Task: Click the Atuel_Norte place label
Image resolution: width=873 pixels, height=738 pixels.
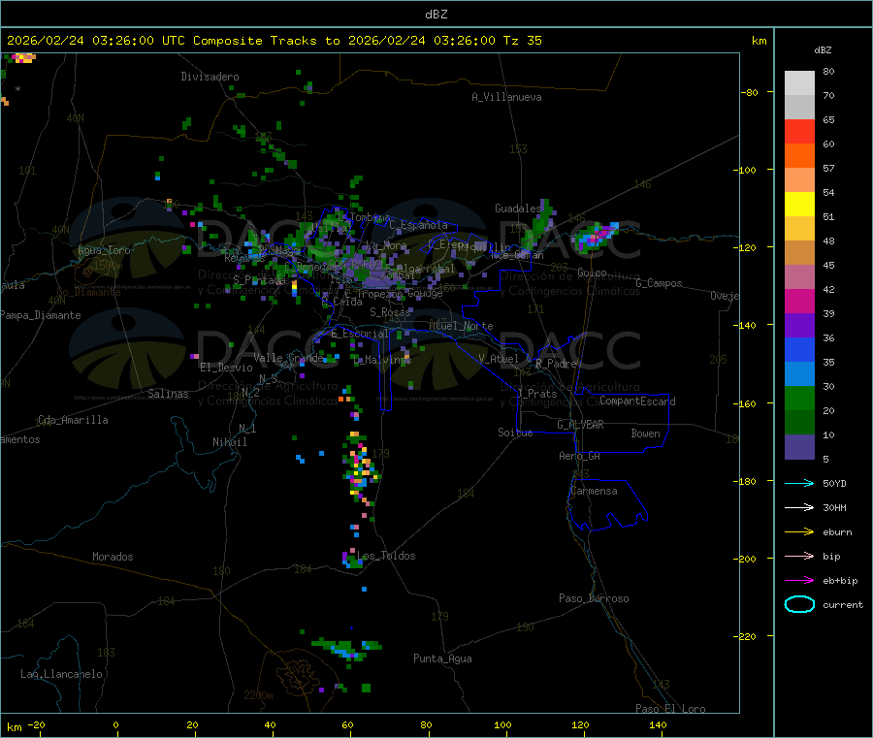Action: [461, 326]
